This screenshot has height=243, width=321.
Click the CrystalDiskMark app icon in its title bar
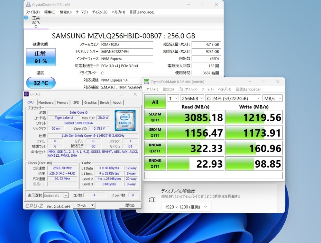point(147,82)
